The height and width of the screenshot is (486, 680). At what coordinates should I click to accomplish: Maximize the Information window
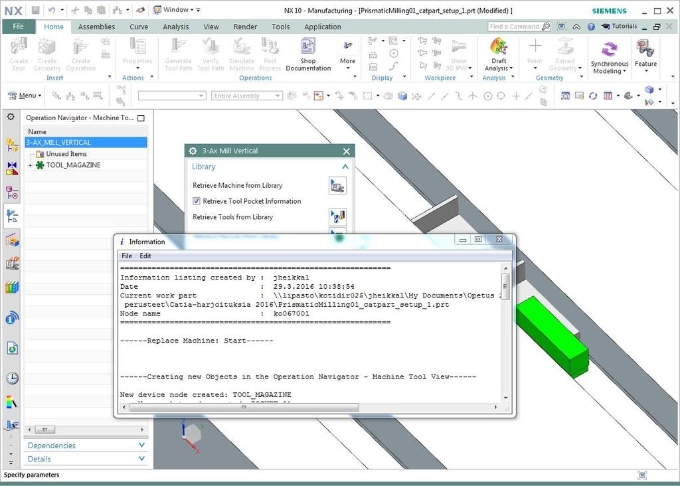click(478, 239)
